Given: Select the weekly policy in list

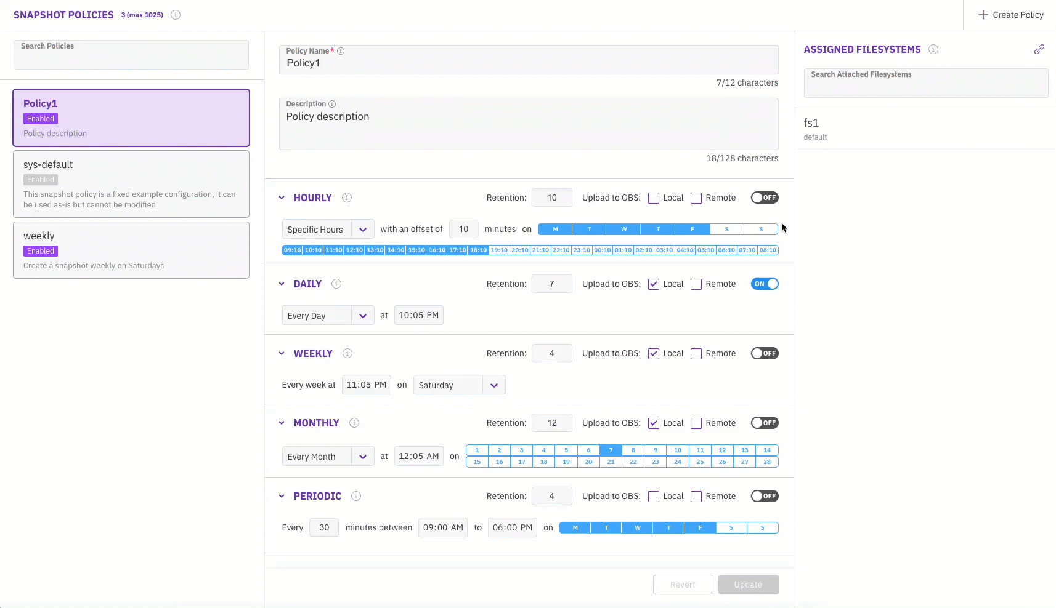Looking at the screenshot, I should (x=131, y=250).
